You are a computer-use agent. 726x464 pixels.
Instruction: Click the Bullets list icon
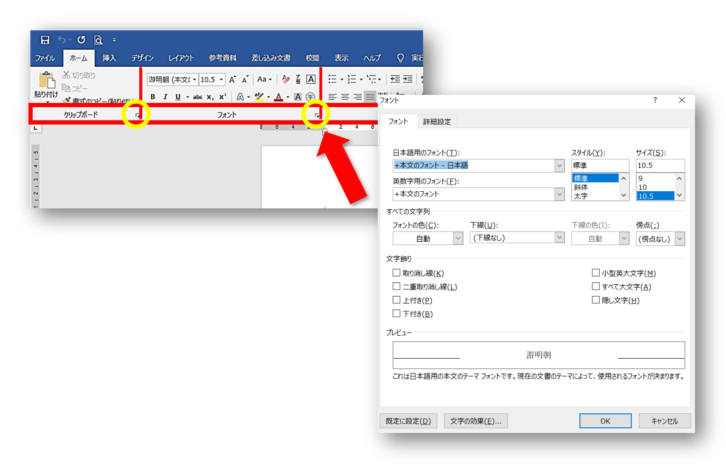[x=332, y=79]
